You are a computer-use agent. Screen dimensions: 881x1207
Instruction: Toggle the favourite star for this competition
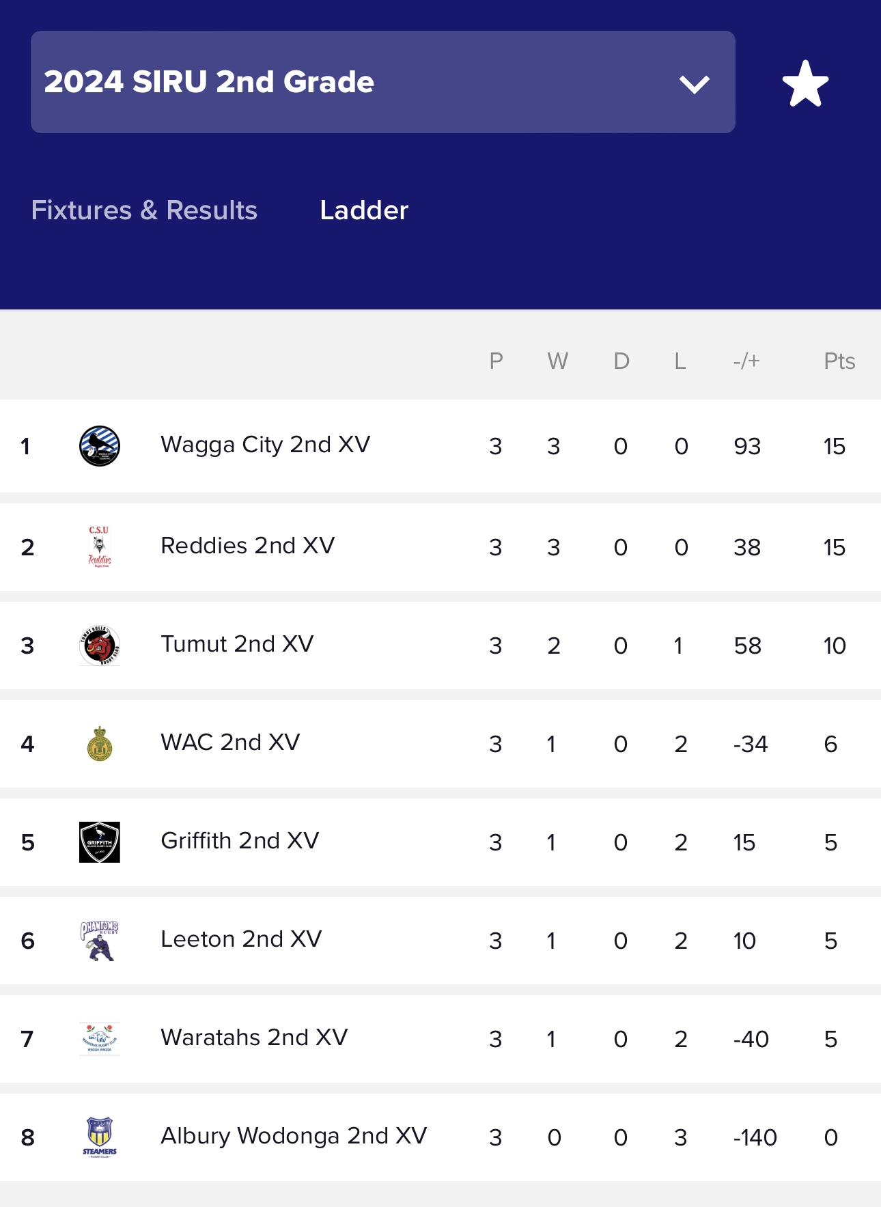[805, 83]
